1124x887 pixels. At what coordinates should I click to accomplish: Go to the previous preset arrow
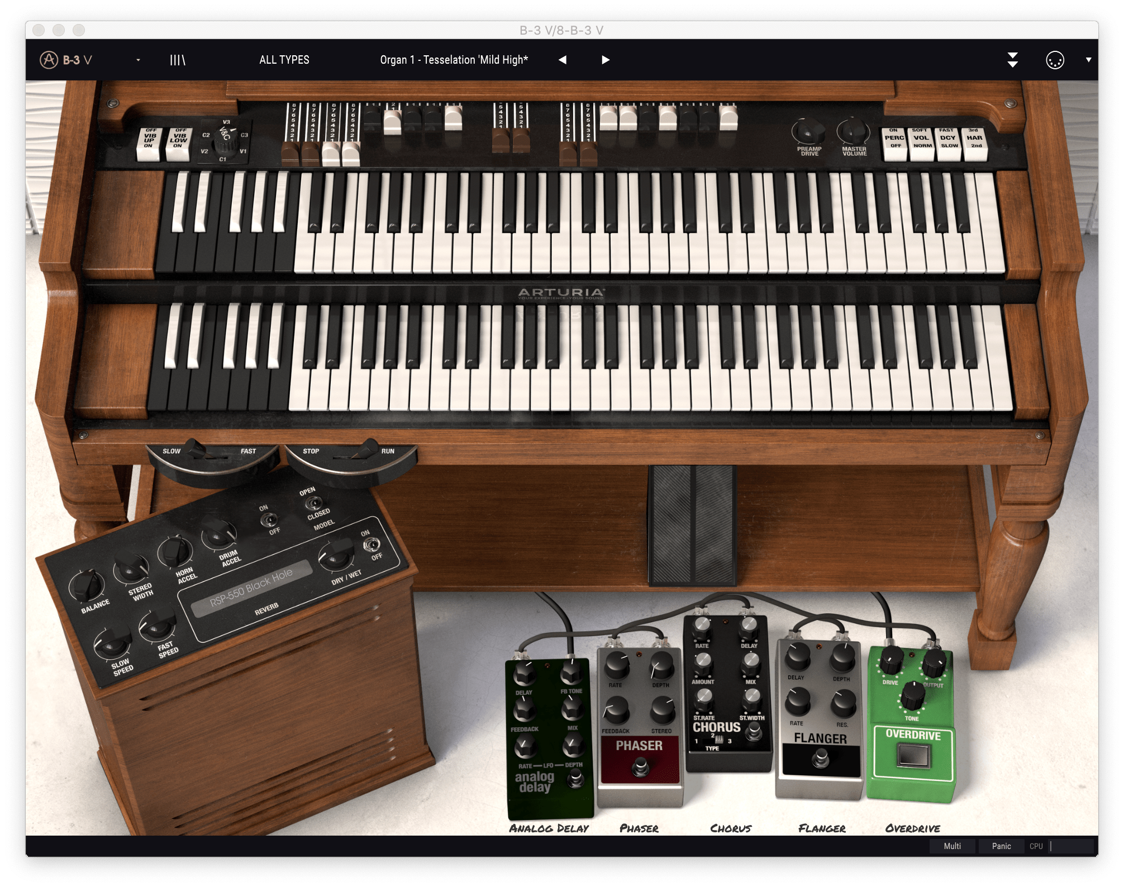[563, 60]
